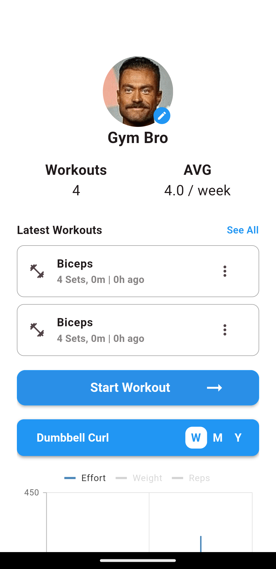Tap the blue effort bar in chart
276x569 pixels.
201,543
